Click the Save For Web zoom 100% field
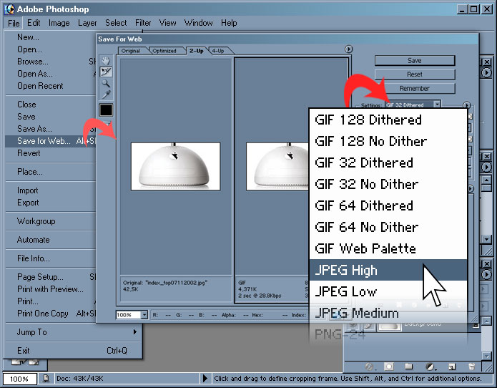The height and width of the screenshot is (388, 497). coord(128,315)
